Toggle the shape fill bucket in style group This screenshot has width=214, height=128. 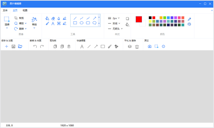click(127, 24)
